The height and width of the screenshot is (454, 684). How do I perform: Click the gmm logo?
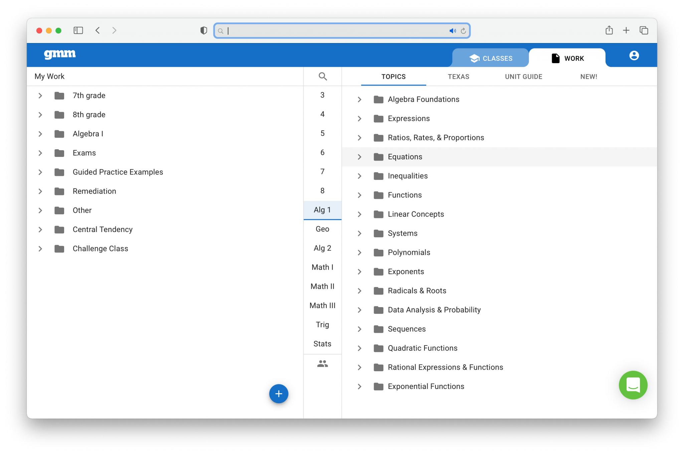(x=60, y=54)
